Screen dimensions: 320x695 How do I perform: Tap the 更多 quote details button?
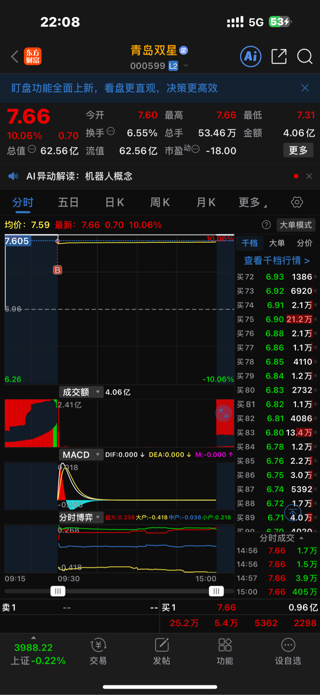(x=298, y=150)
